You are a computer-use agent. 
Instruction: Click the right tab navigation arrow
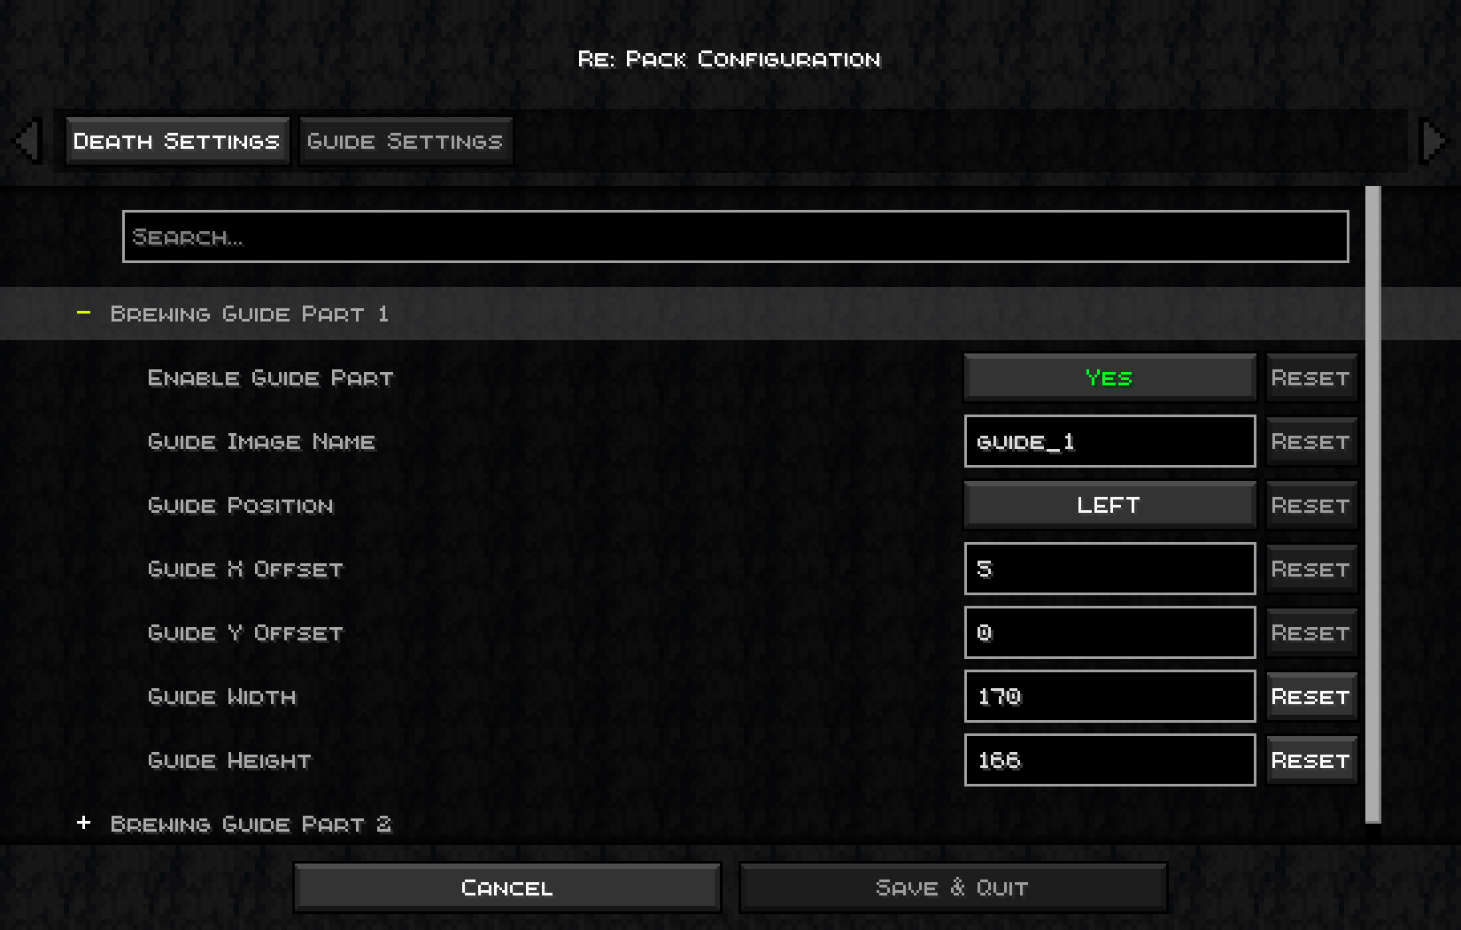click(1433, 141)
